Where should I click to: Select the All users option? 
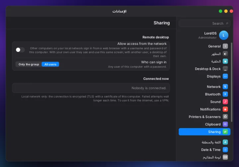point(50,64)
